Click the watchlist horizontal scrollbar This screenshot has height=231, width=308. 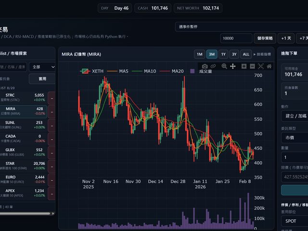25,214
